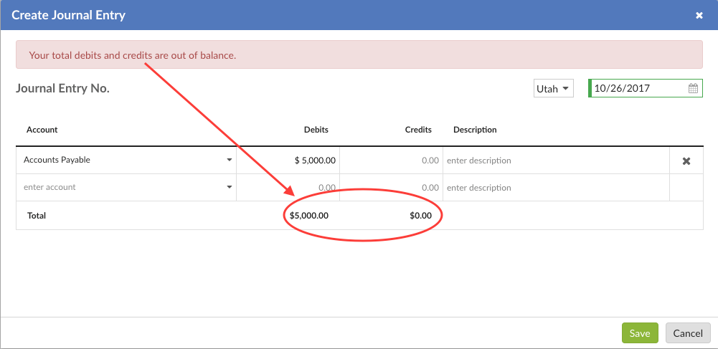718x349 pixels.
Task: Click the Account column header
Action: click(42, 130)
